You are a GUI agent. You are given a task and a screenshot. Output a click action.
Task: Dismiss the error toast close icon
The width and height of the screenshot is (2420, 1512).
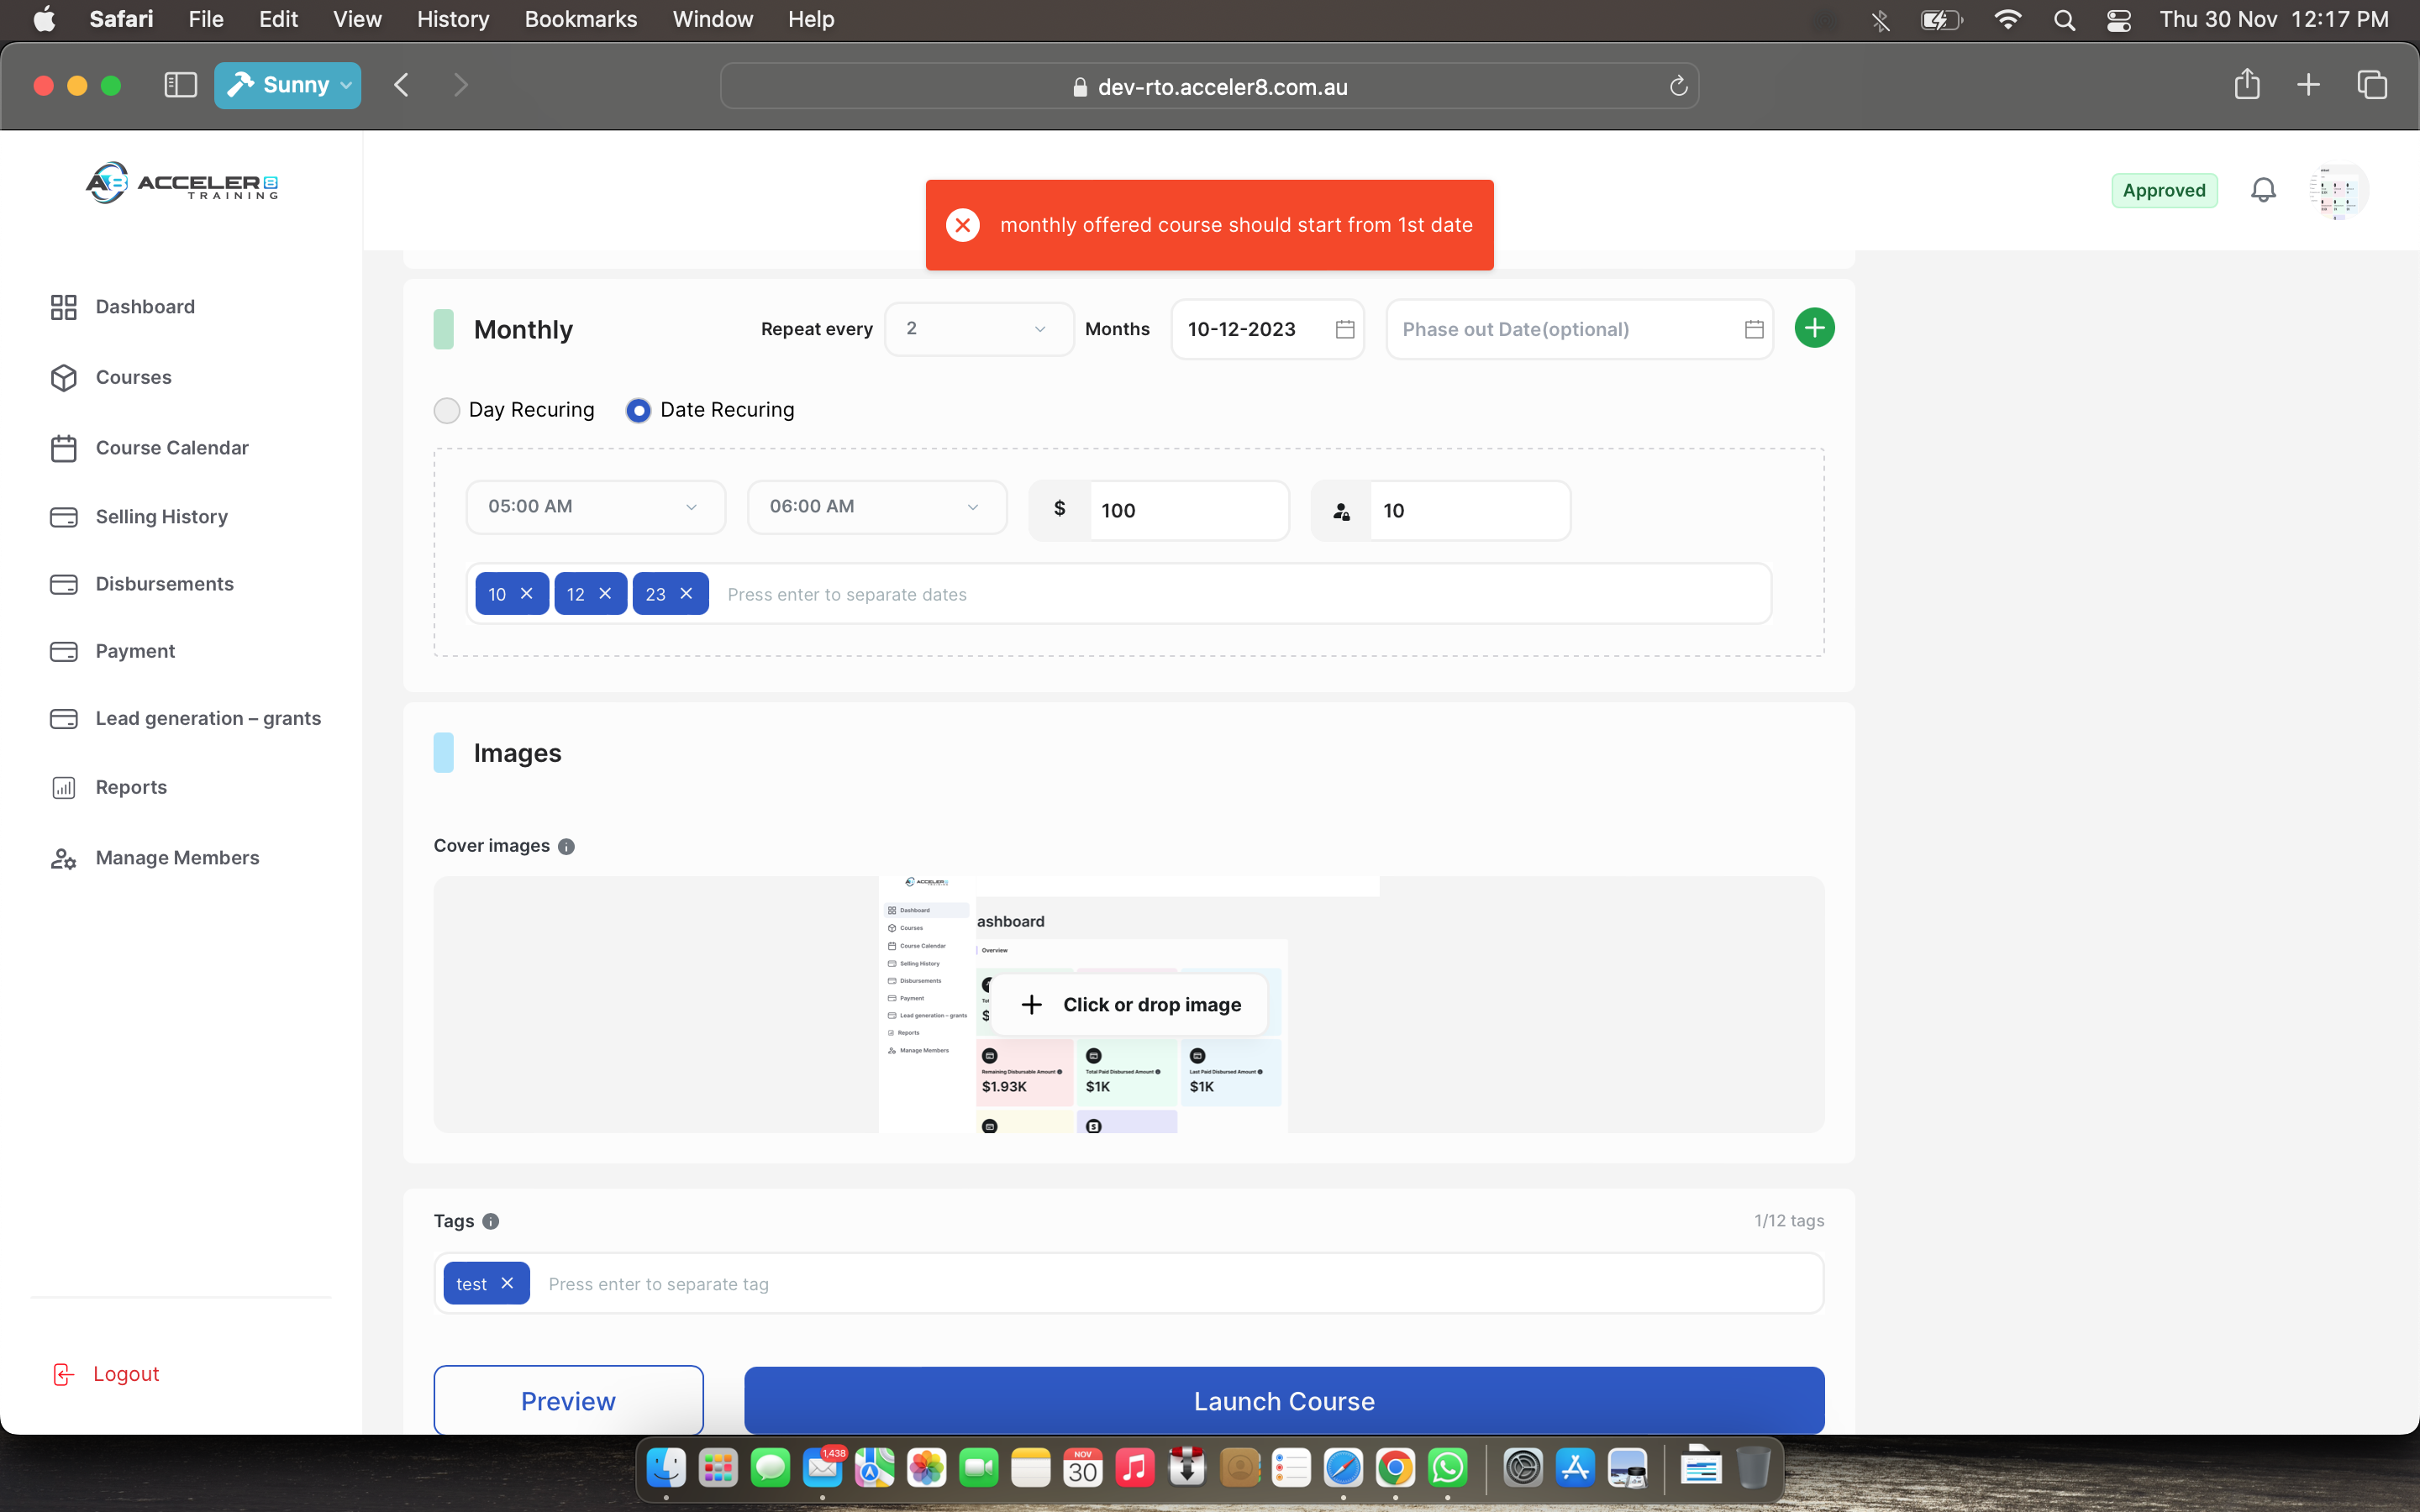tap(962, 225)
